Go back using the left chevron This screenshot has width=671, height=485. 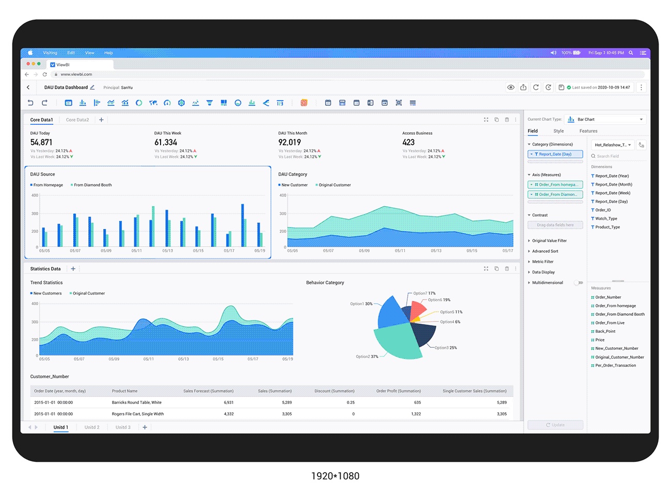28,87
